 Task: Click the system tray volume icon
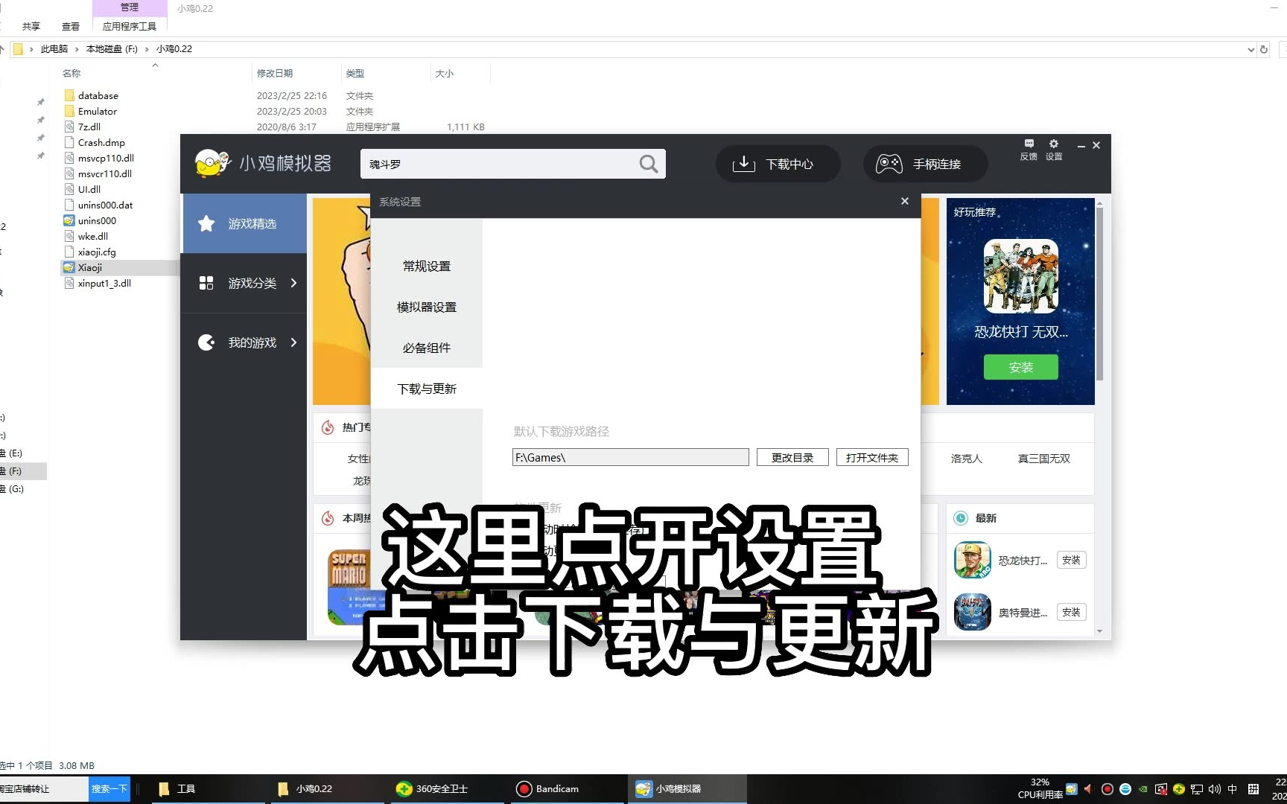pos(1215,788)
